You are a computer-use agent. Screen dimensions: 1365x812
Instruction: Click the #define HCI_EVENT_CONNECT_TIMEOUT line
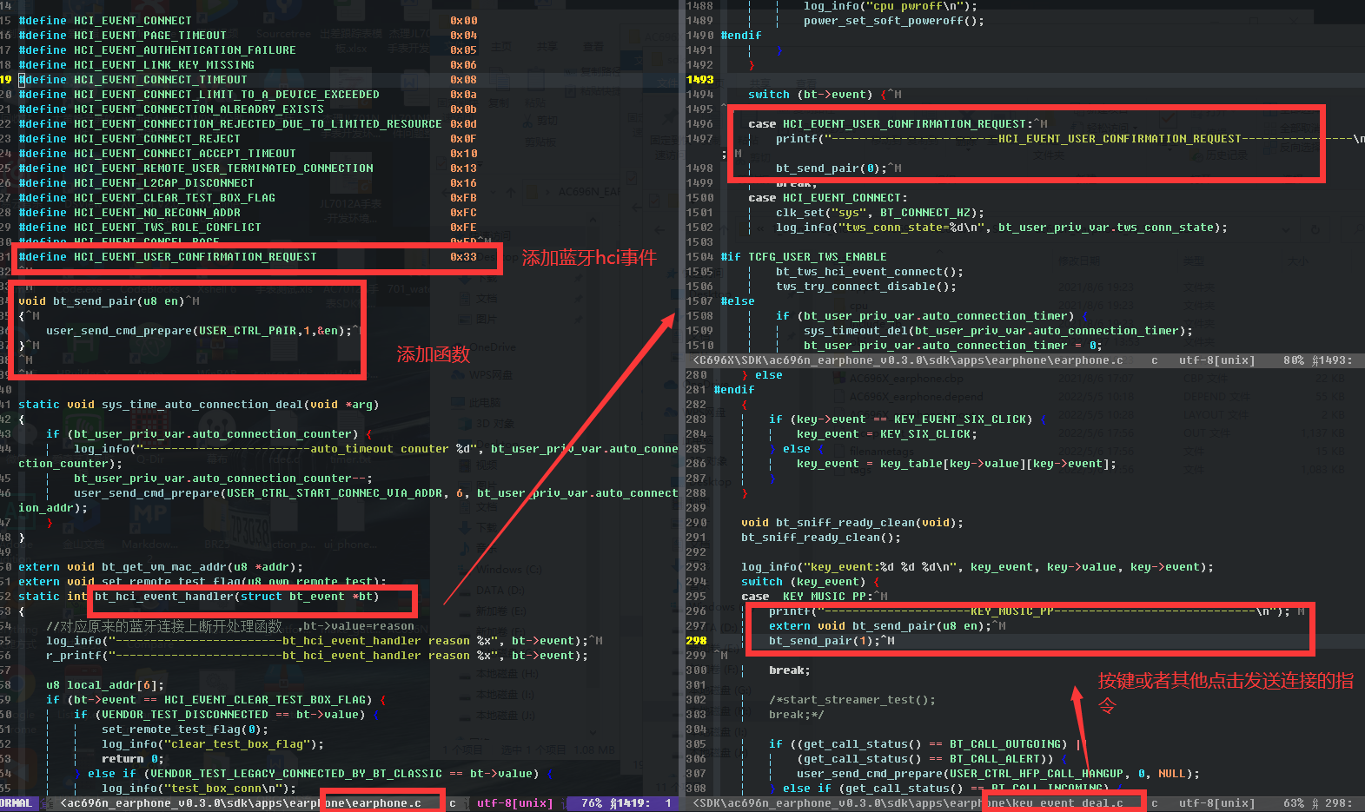tap(133, 80)
